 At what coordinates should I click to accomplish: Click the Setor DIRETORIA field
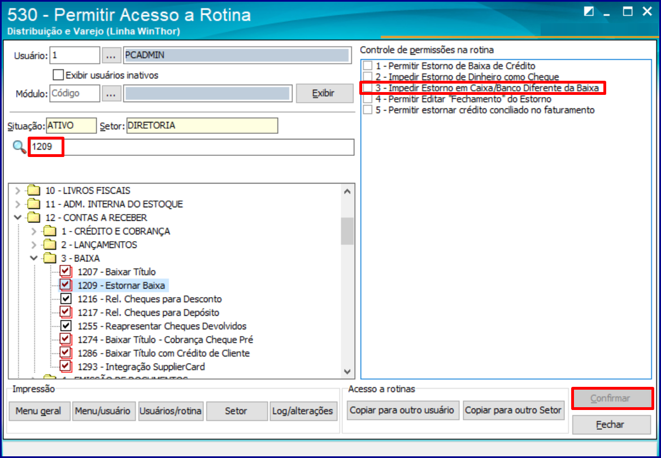pyautogui.click(x=202, y=125)
